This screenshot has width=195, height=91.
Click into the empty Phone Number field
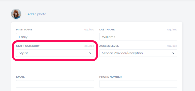(138, 84)
